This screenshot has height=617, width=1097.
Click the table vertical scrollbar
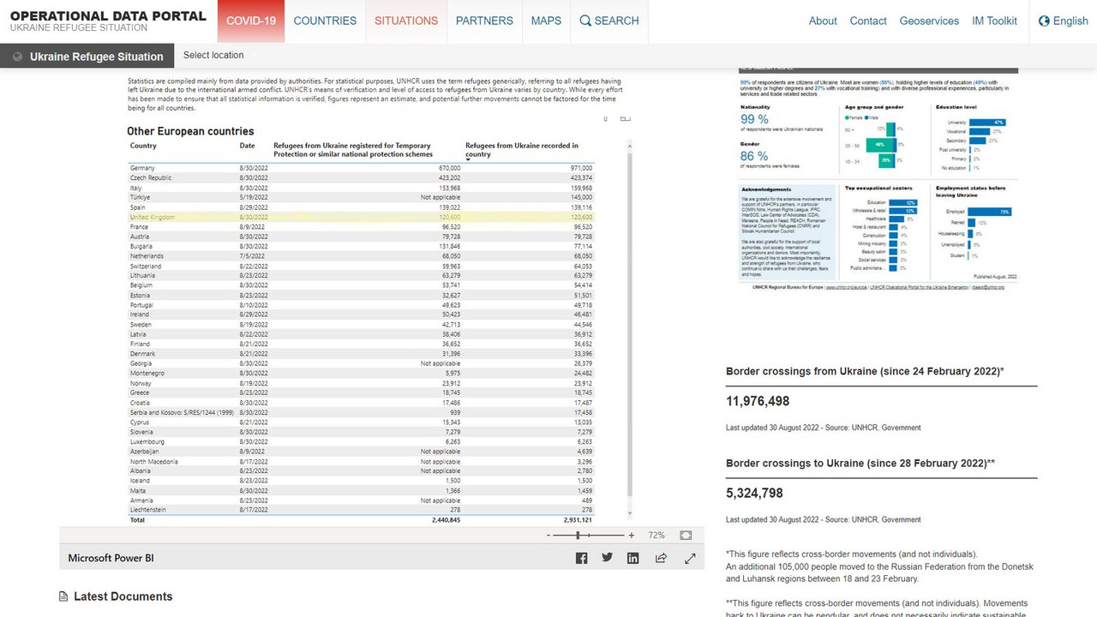point(631,326)
